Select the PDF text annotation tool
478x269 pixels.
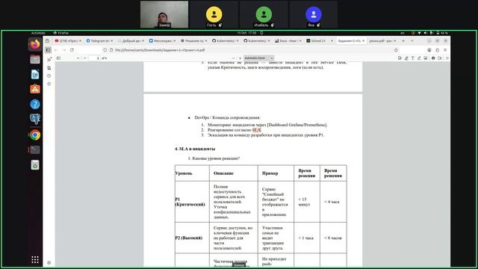[412, 58]
